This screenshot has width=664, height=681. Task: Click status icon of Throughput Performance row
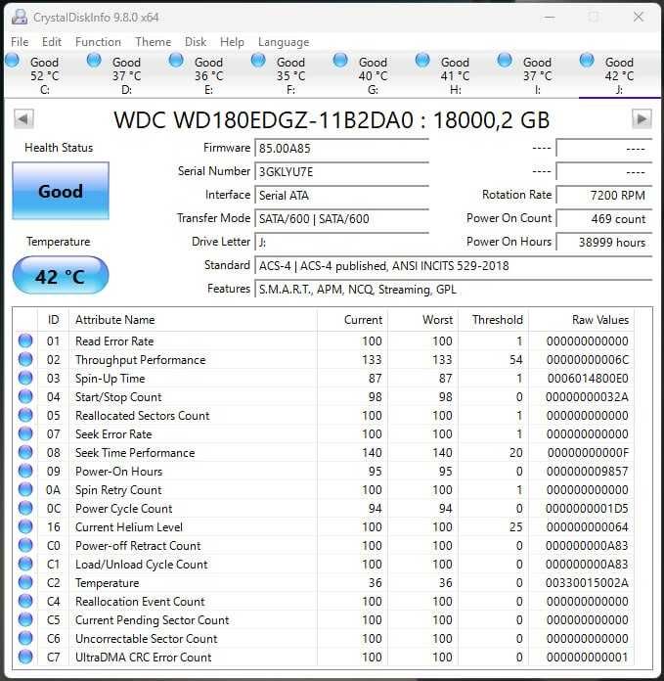point(25,360)
